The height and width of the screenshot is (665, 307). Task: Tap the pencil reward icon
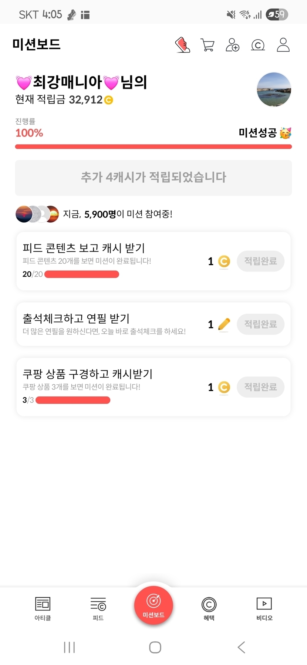224,324
